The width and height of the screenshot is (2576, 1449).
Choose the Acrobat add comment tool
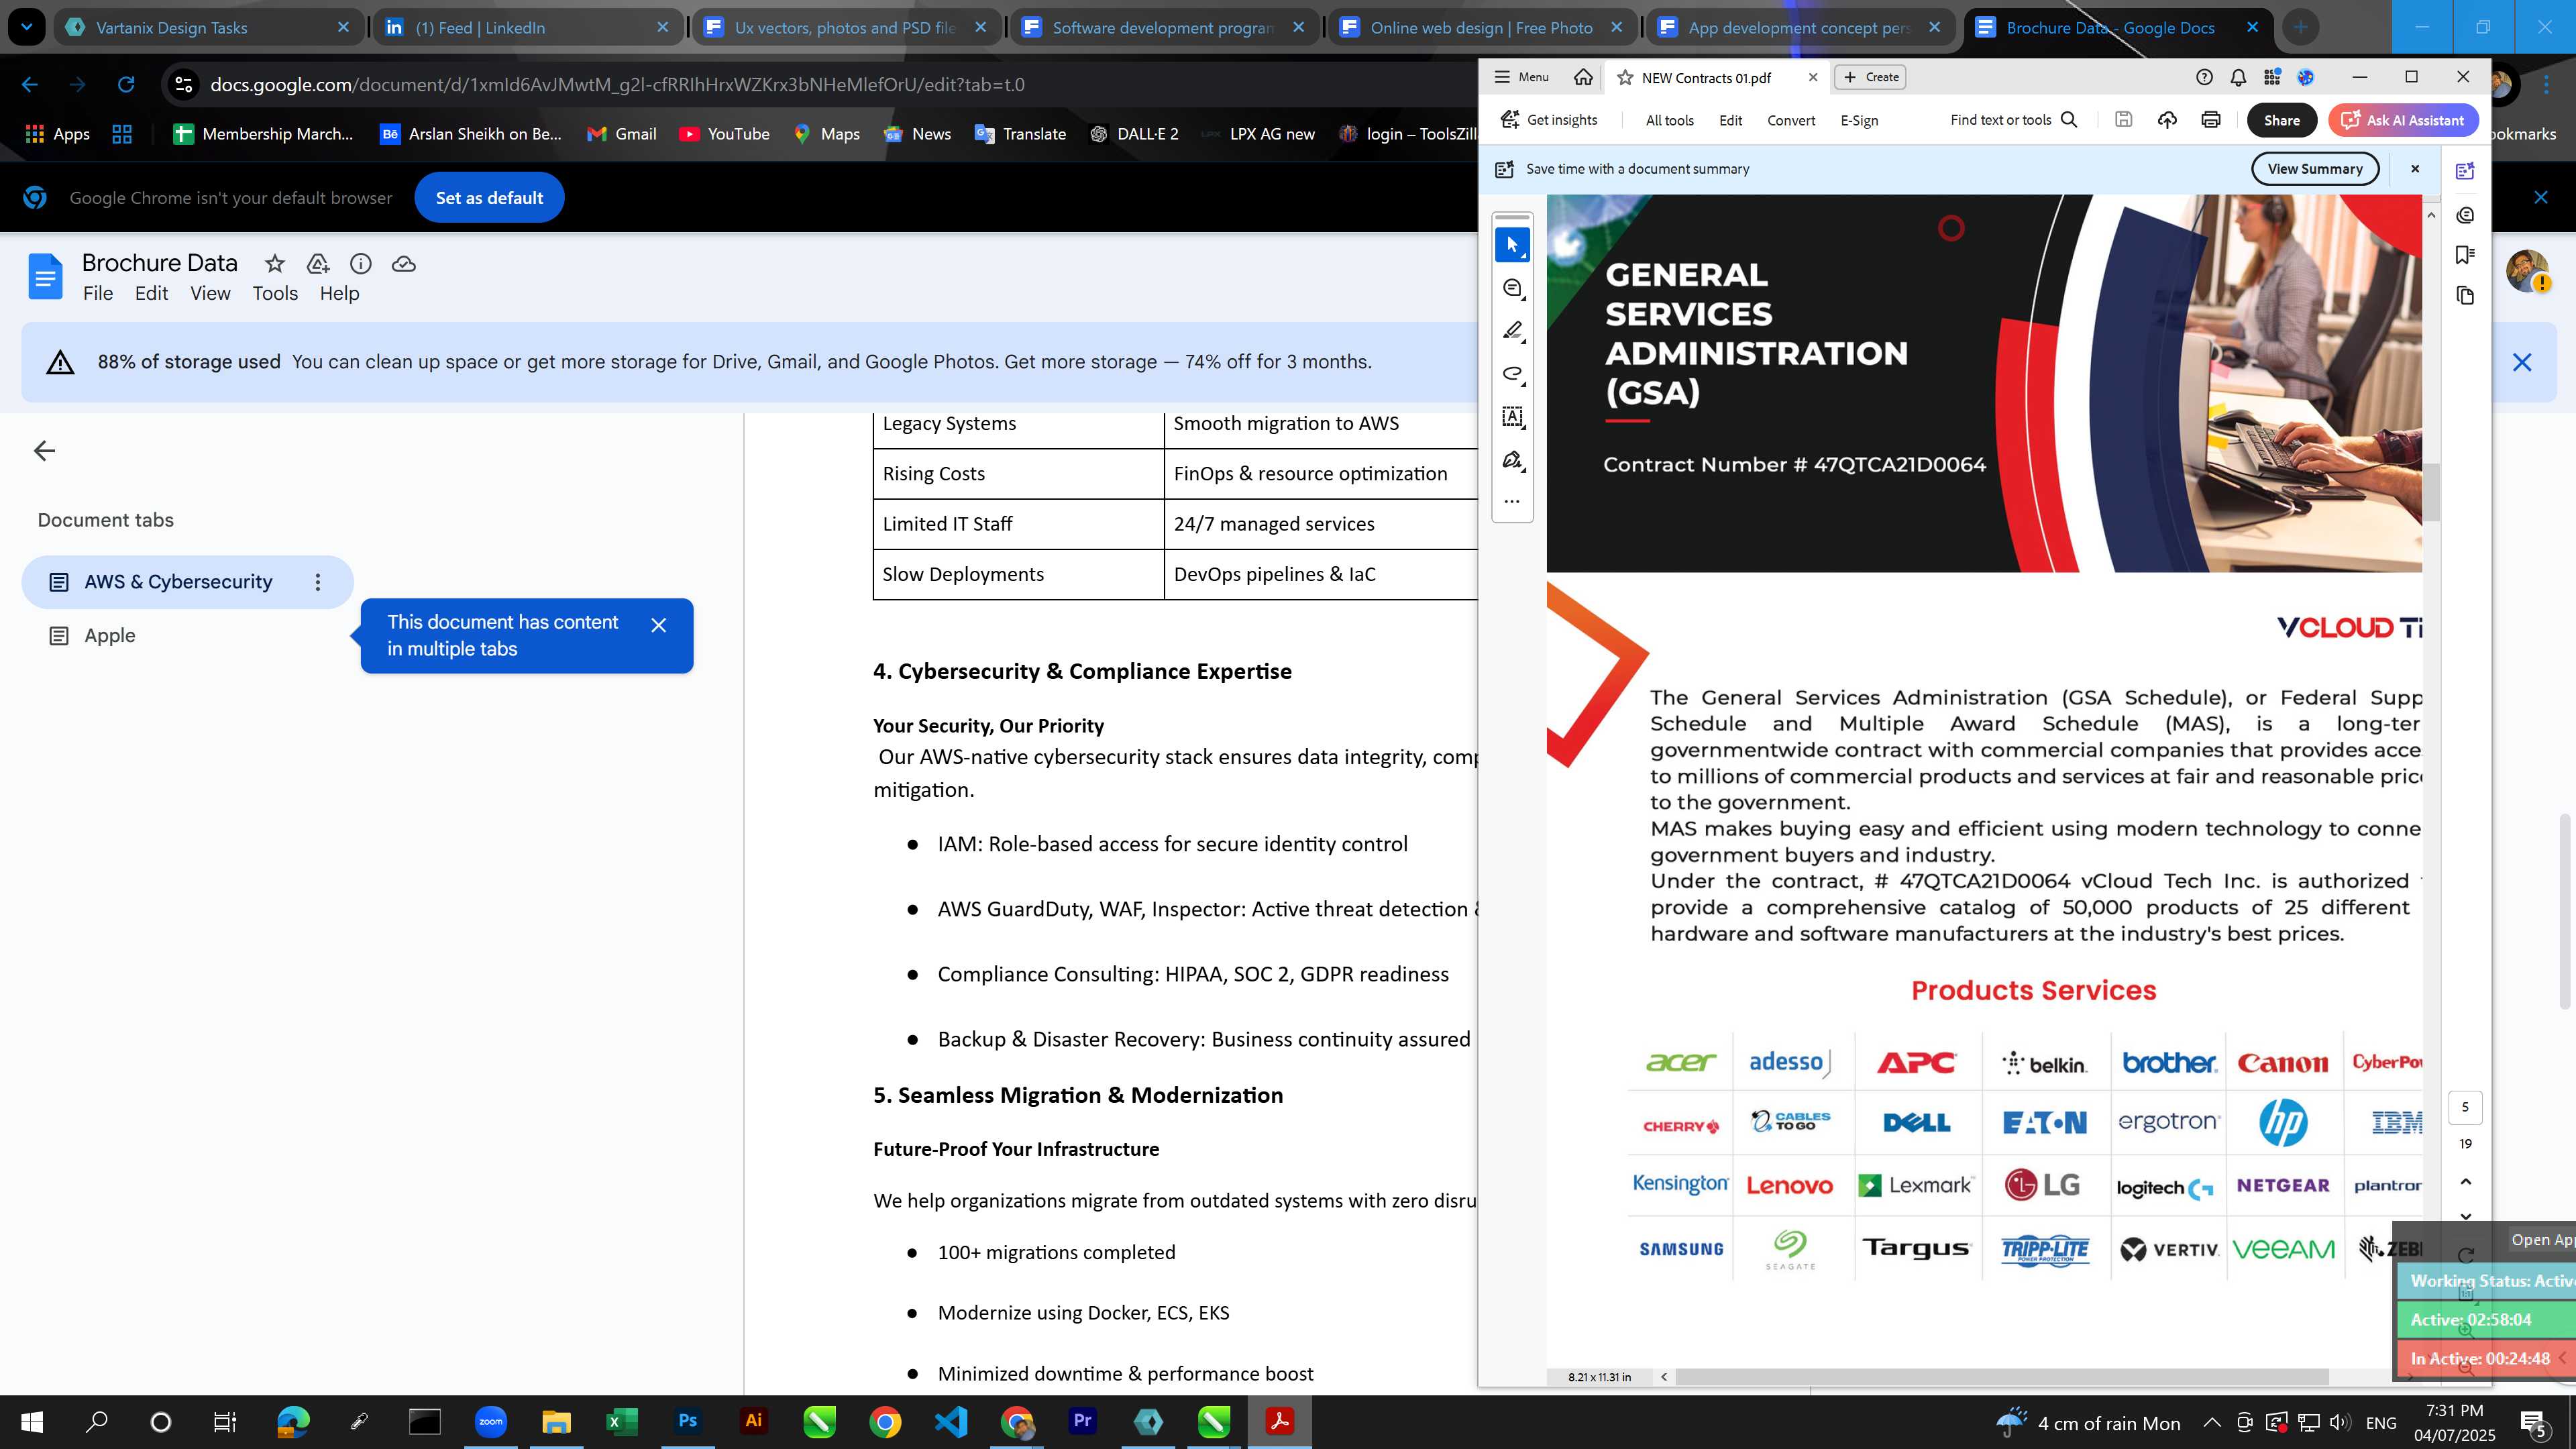[x=1512, y=289]
